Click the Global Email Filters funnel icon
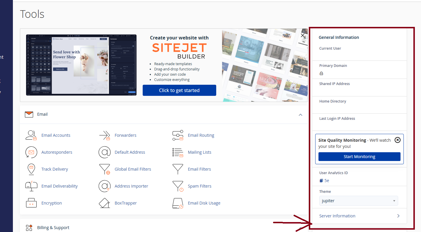This screenshot has height=232, width=421. [104, 169]
